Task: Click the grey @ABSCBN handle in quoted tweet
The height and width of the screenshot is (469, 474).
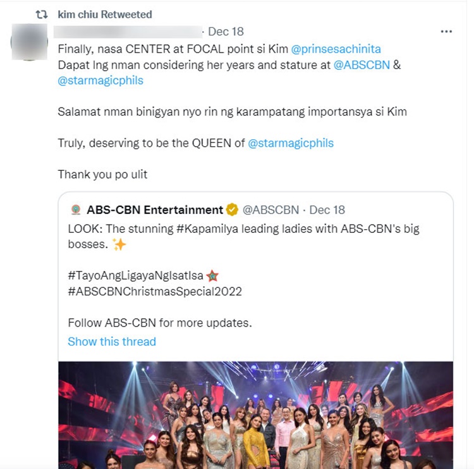Action: (x=270, y=209)
